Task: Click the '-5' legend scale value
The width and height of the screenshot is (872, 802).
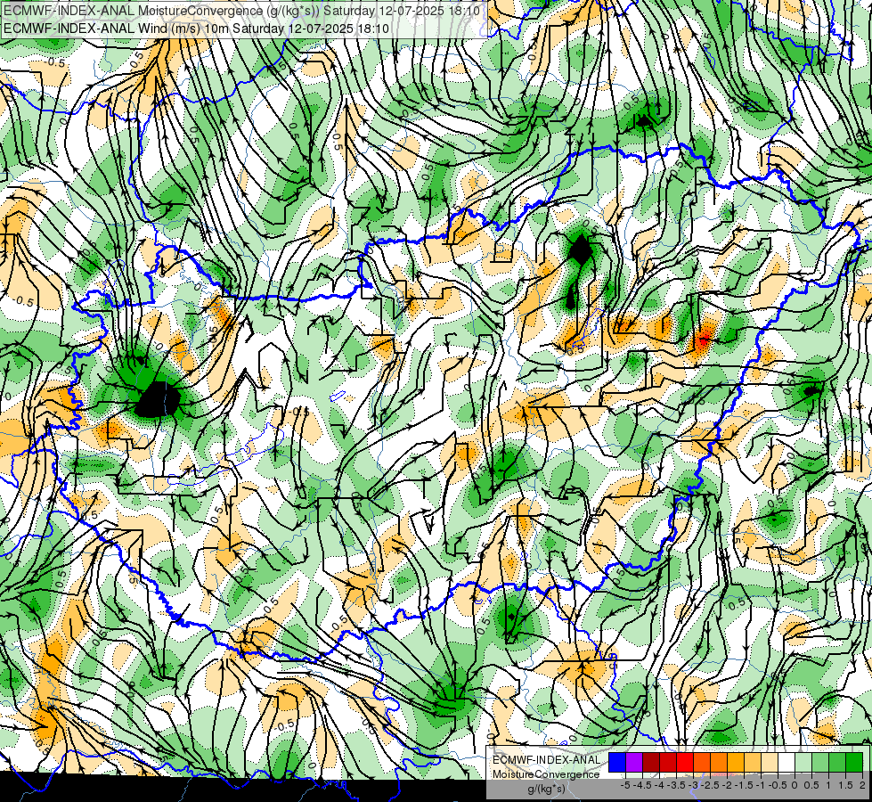Action: [x=625, y=785]
